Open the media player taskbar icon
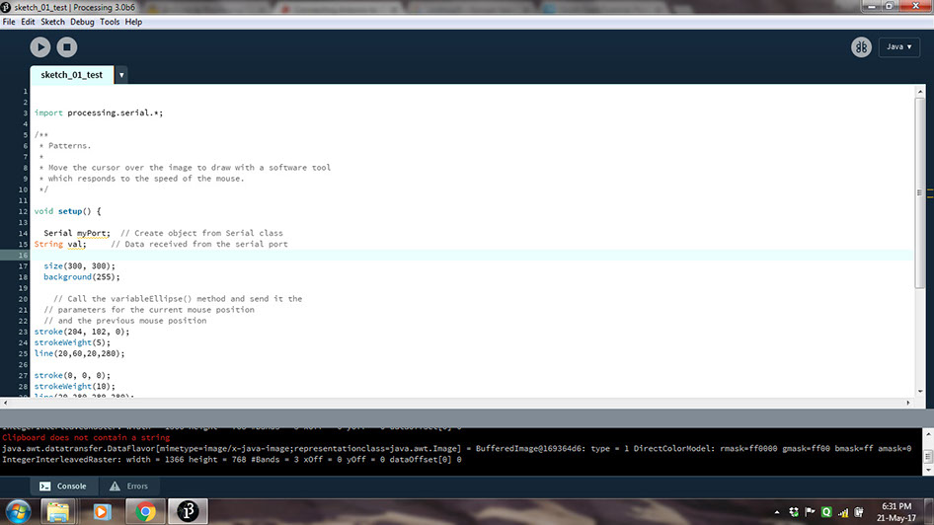934x525 pixels. click(102, 512)
